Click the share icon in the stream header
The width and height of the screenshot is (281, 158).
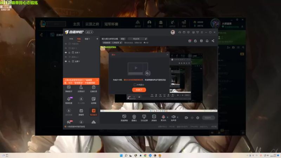point(213,41)
